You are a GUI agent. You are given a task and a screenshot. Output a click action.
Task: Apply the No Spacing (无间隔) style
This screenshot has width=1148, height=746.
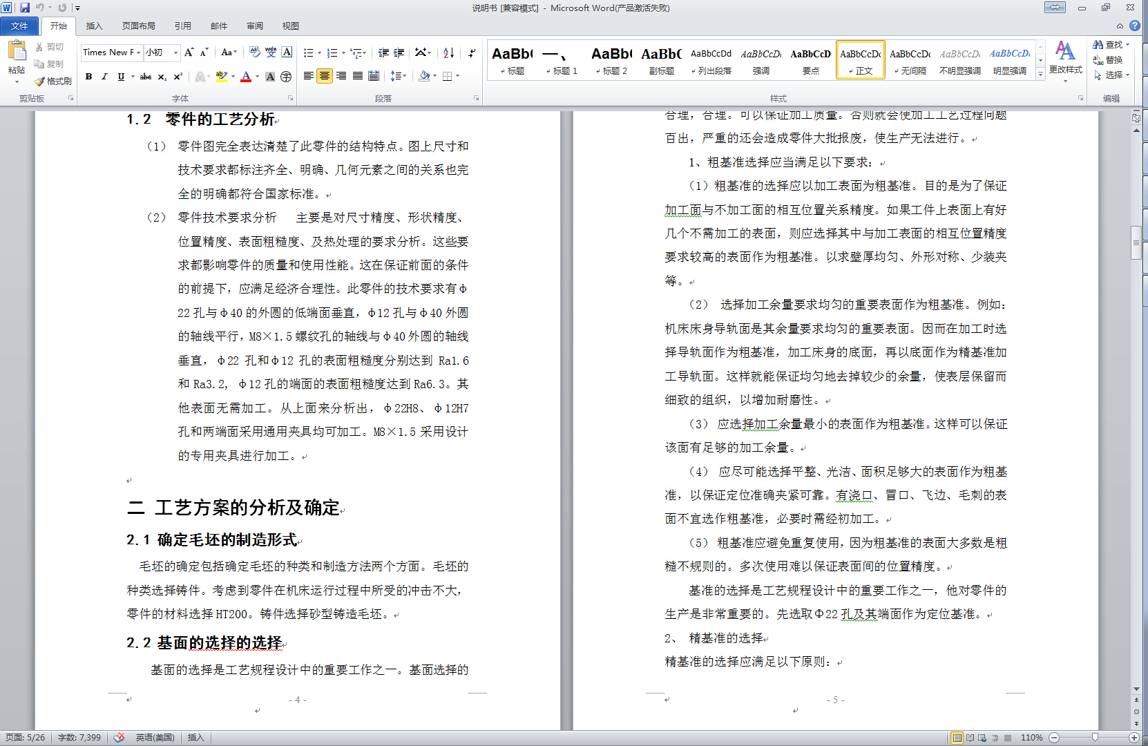pyautogui.click(x=910, y=60)
